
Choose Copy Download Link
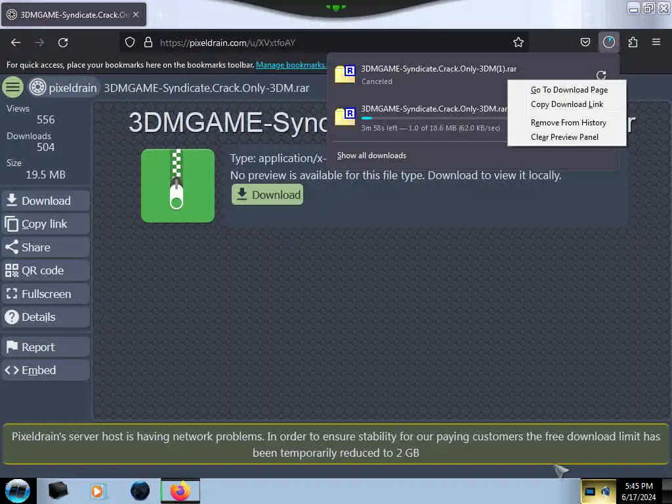pyautogui.click(x=566, y=104)
